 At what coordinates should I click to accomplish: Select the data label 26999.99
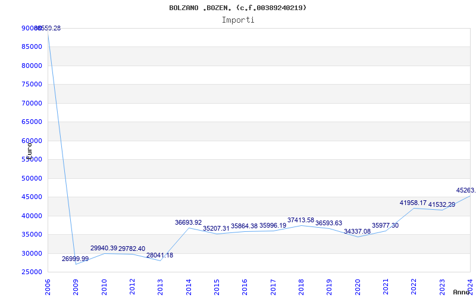76,259
